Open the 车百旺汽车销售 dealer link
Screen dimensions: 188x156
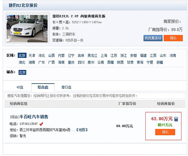point(34,117)
